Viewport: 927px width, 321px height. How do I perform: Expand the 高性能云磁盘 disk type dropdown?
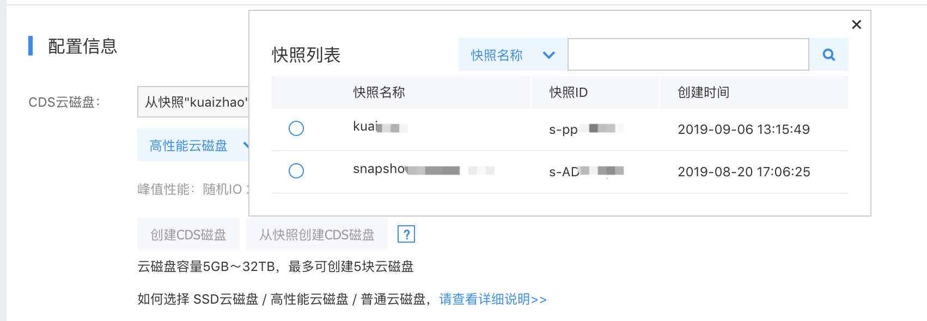point(193,145)
